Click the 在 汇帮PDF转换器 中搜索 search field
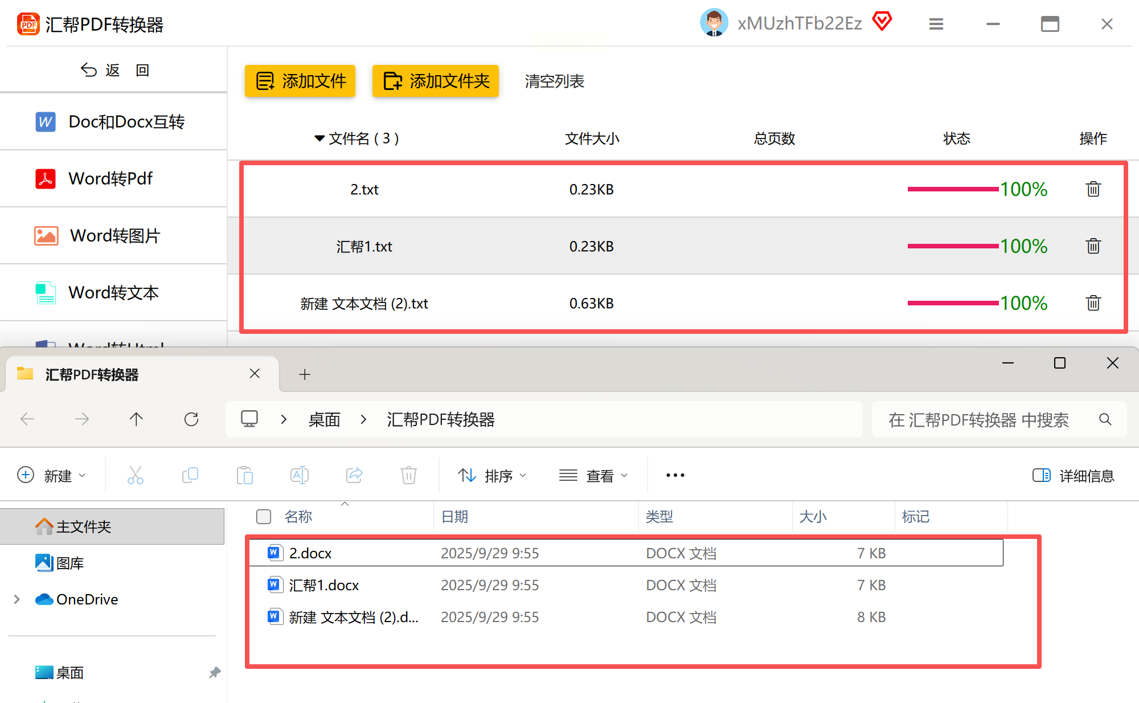 tap(977, 420)
